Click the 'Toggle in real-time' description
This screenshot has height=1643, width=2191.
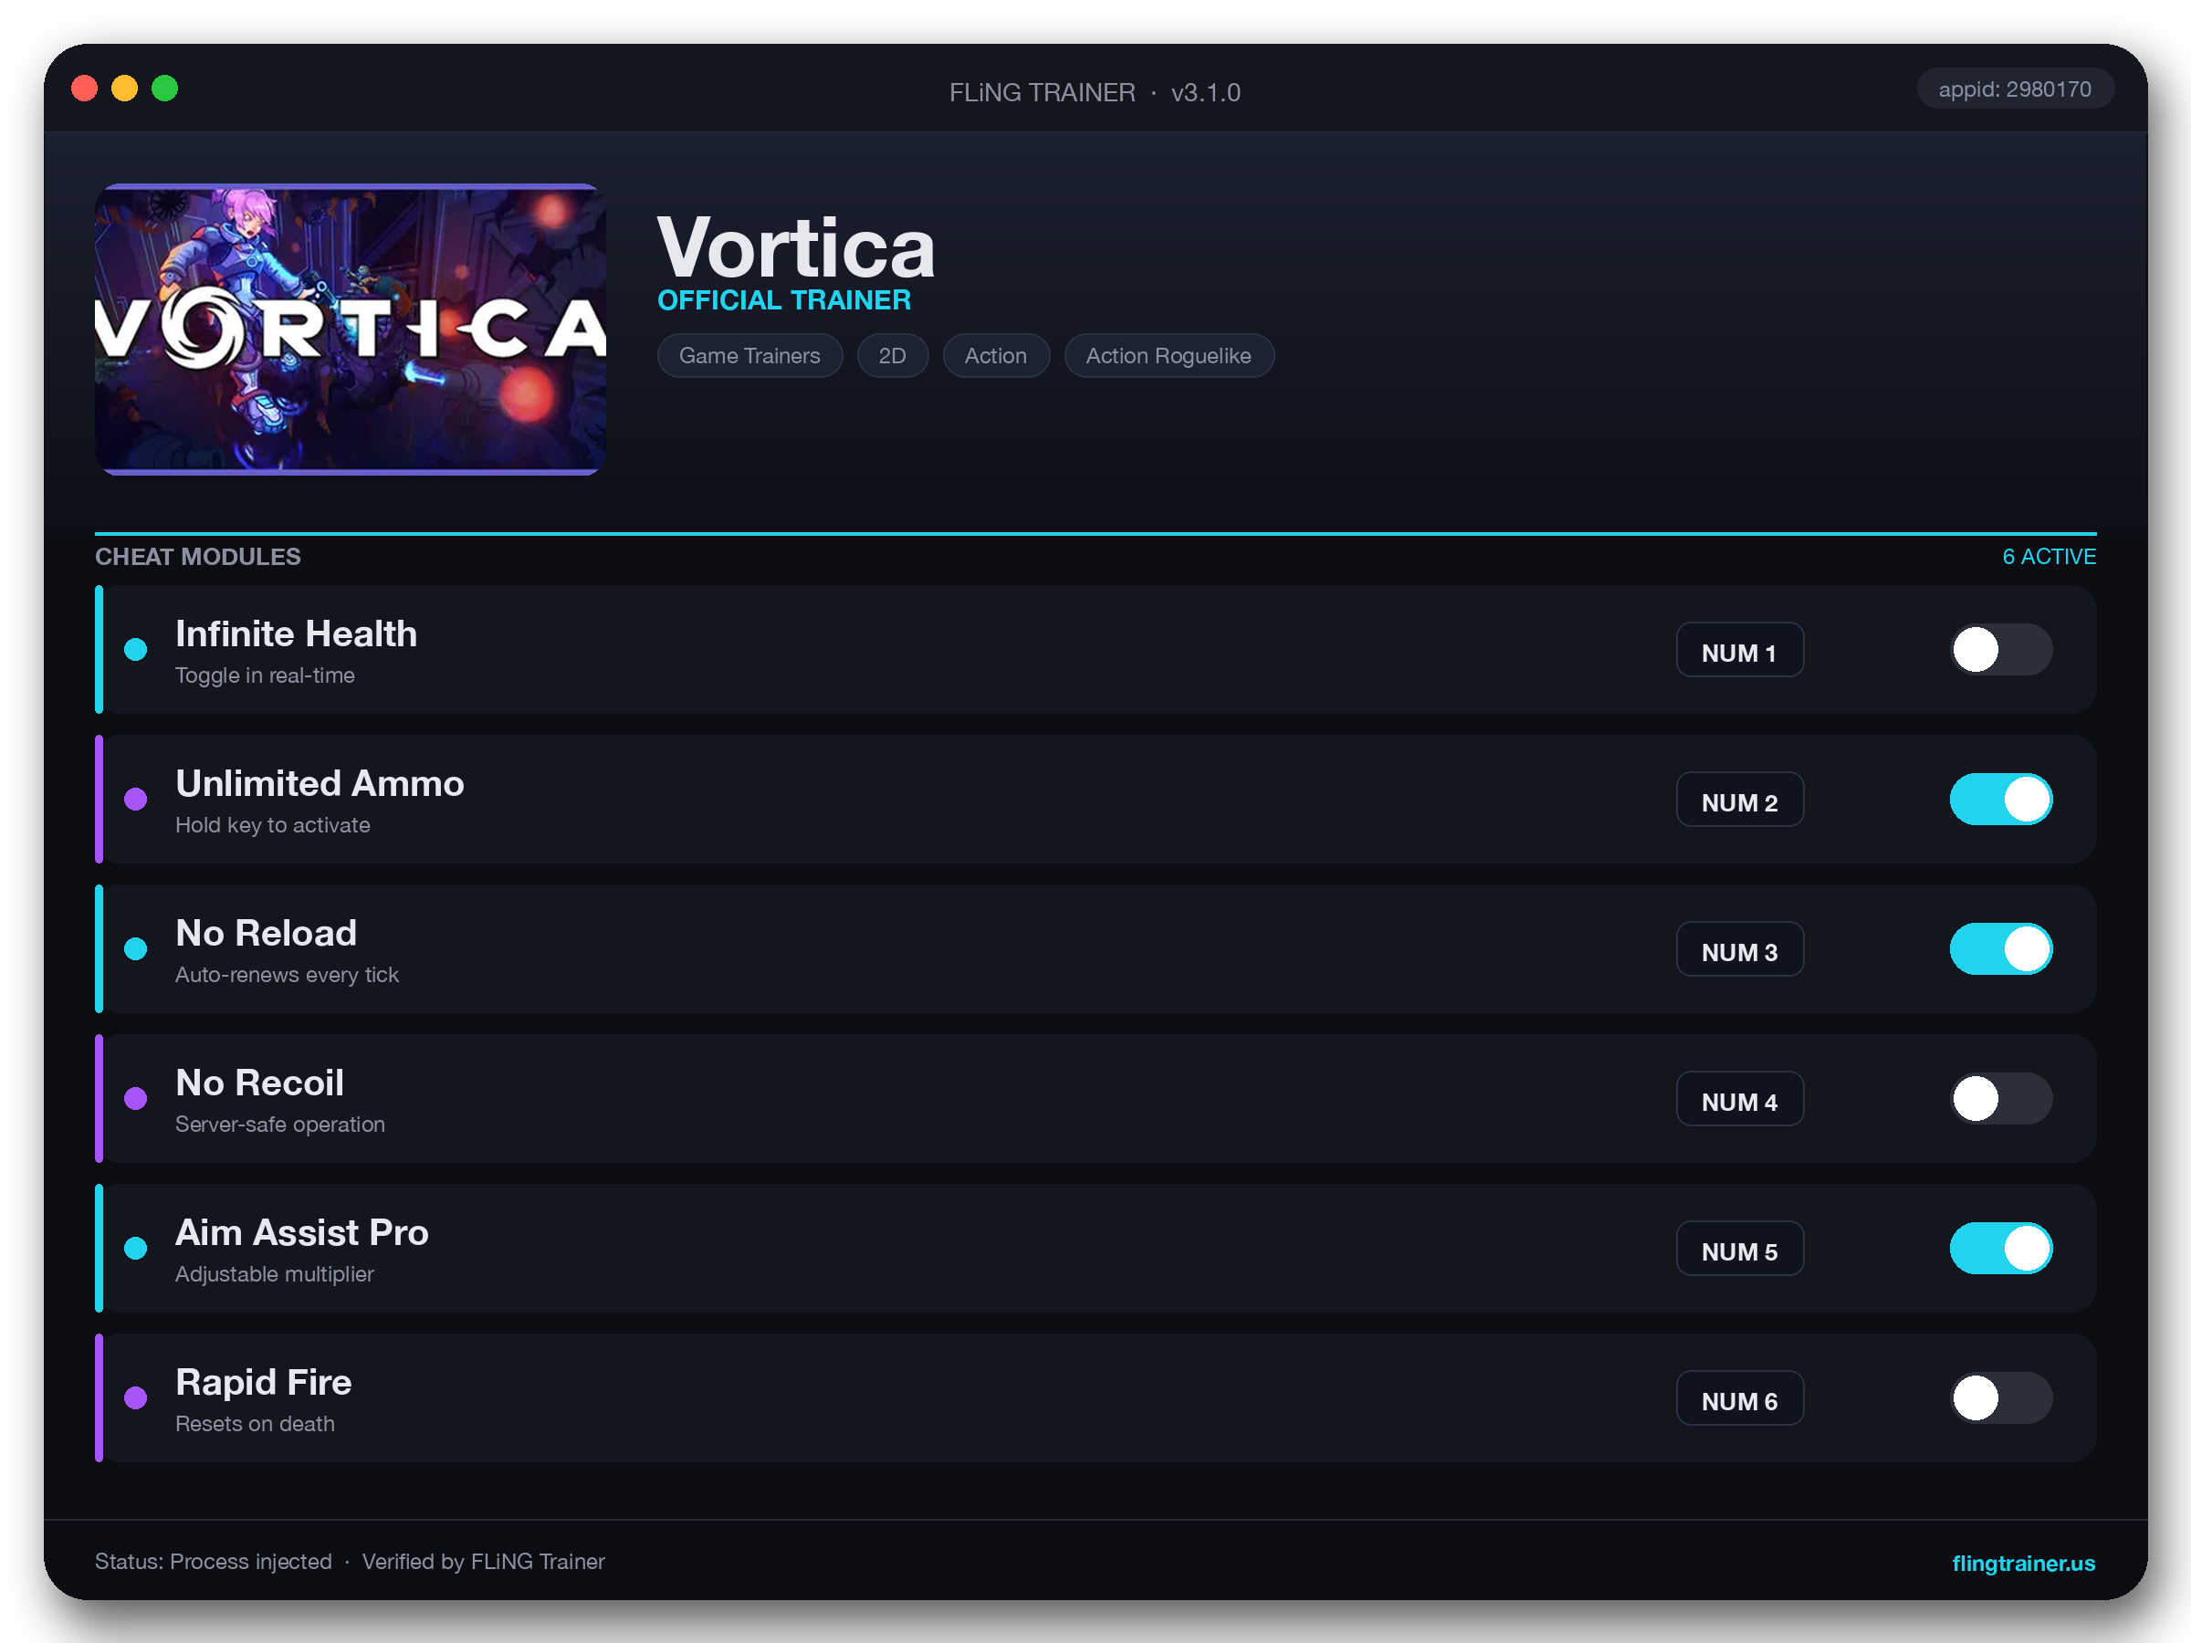pos(265,675)
